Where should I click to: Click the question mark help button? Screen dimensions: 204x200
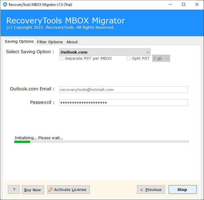click(x=14, y=189)
